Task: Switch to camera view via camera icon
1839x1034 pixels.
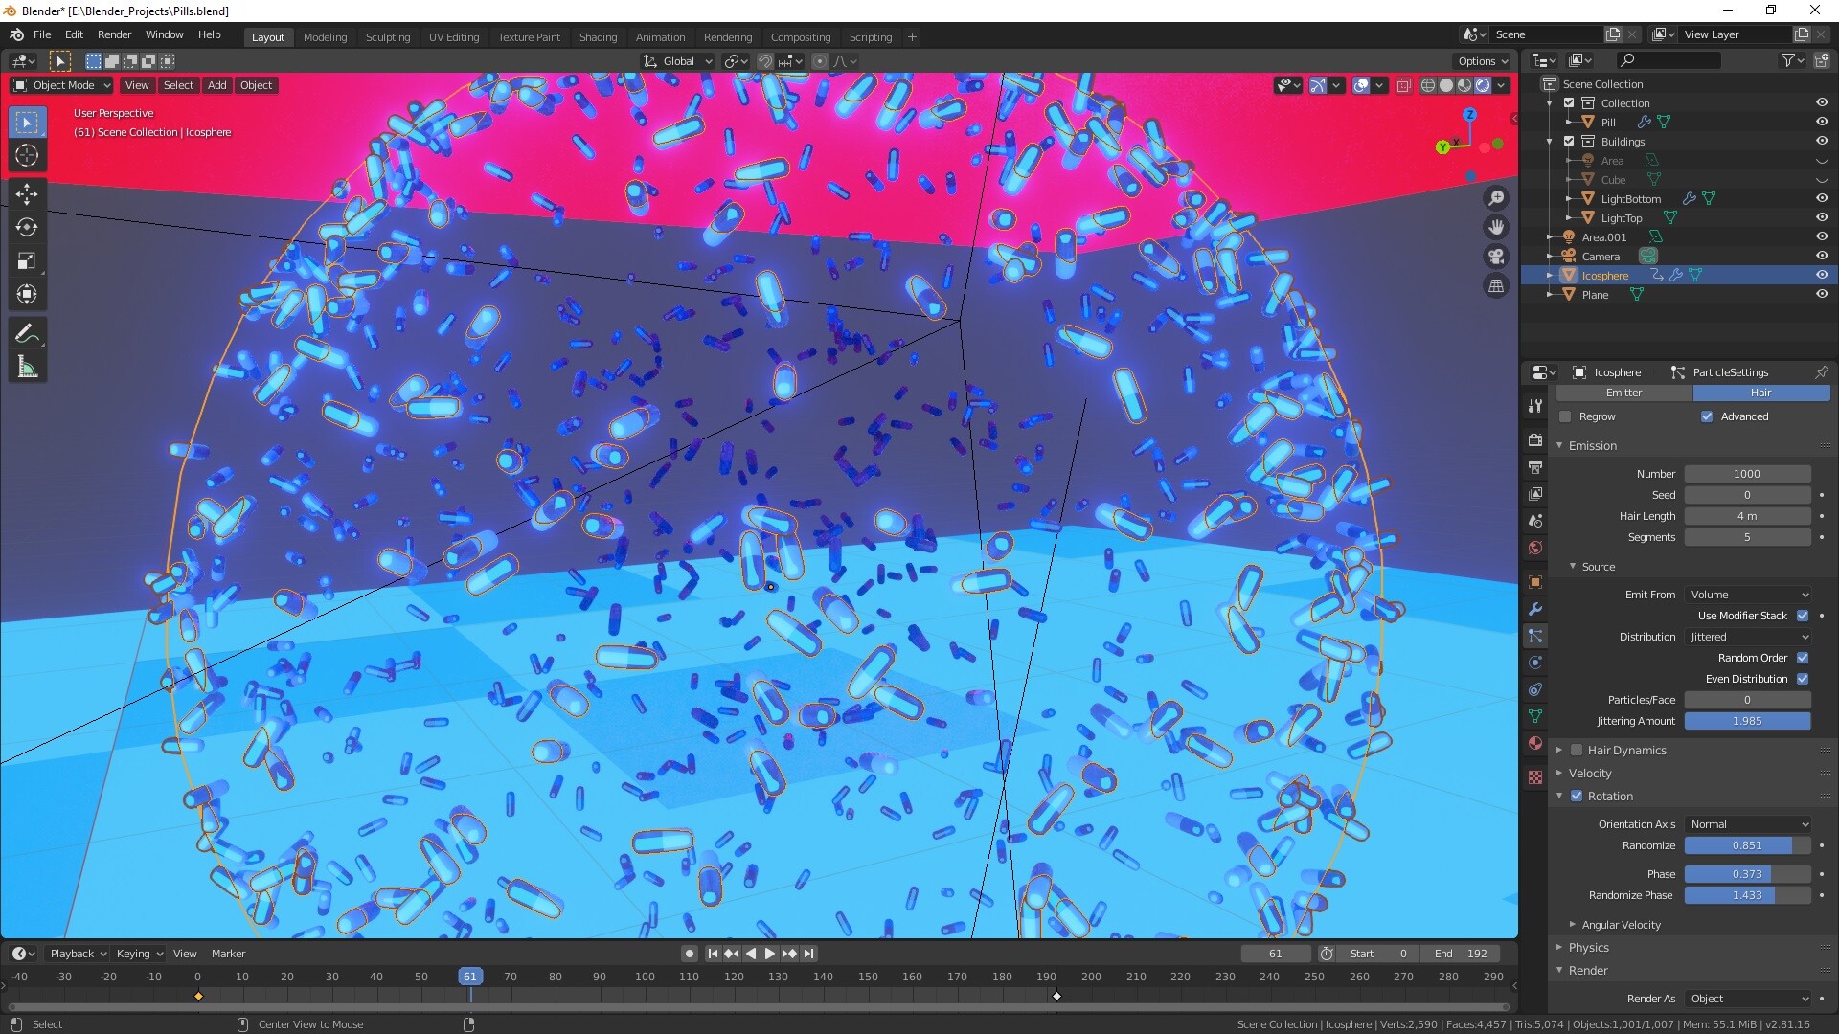Action: pyautogui.click(x=1496, y=256)
